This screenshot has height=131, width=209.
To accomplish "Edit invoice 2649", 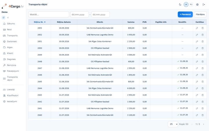I will click(x=197, y=55).
